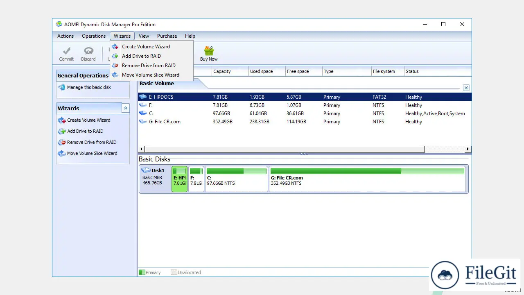This screenshot has width=524, height=295.
Task: Open the View menu
Action: [x=144, y=36]
